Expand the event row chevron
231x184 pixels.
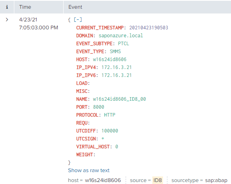(x=7, y=19)
